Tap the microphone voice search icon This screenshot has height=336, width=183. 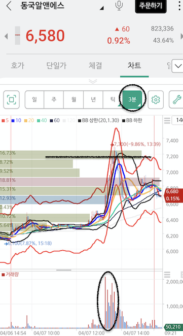pyautogui.click(x=119, y=6)
